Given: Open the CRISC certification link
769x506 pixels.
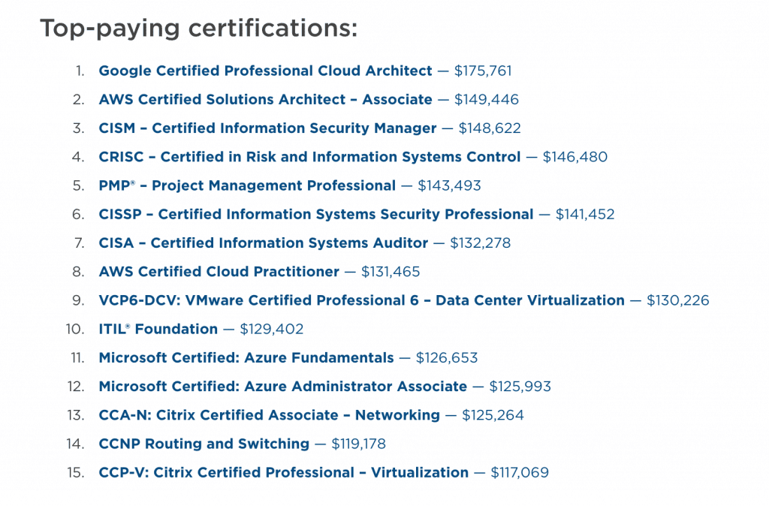Looking at the screenshot, I should click(x=309, y=157).
